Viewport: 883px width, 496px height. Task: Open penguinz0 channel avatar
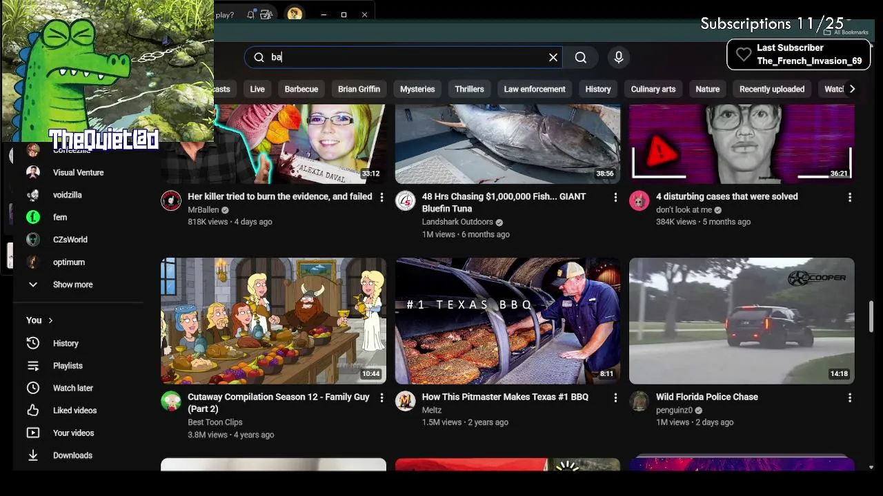(x=639, y=401)
